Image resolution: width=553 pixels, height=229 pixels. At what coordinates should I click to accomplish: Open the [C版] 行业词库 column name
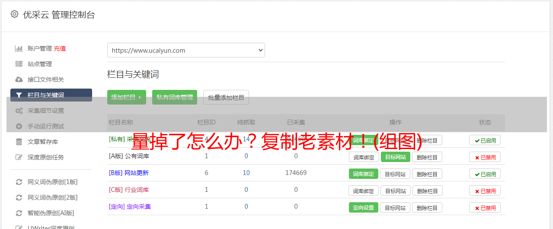tap(129, 190)
